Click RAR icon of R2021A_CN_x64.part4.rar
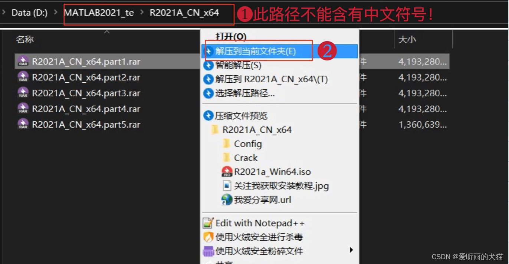509x264 pixels. tap(23, 109)
